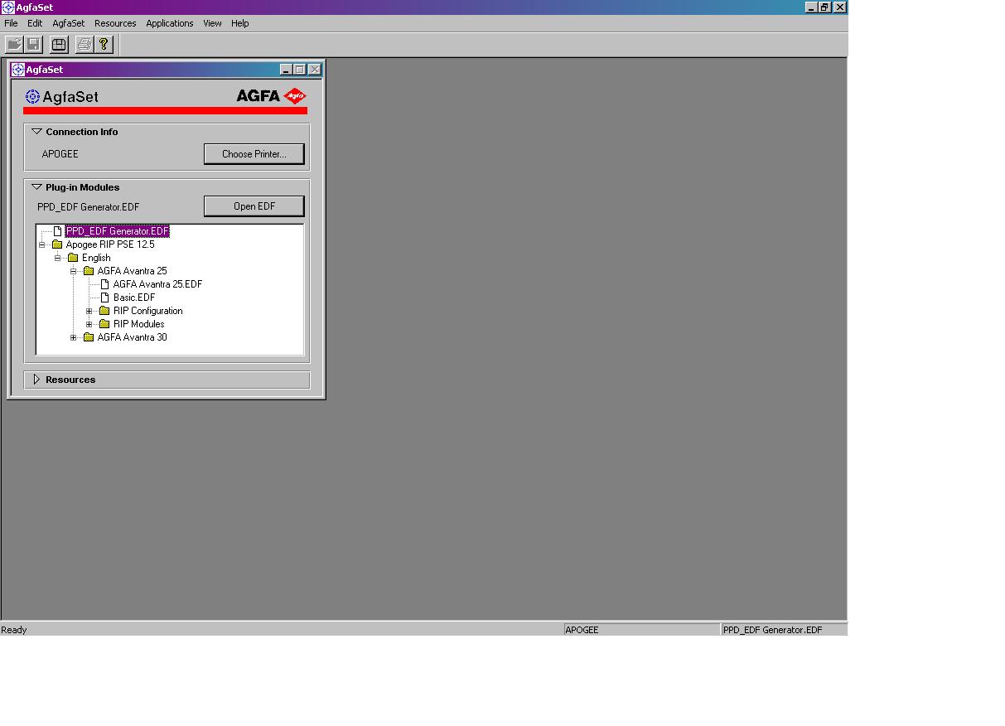This screenshot has width=1005, height=726.
Task: Click the AgfaSet icon in the main title bar
Action: [7, 7]
